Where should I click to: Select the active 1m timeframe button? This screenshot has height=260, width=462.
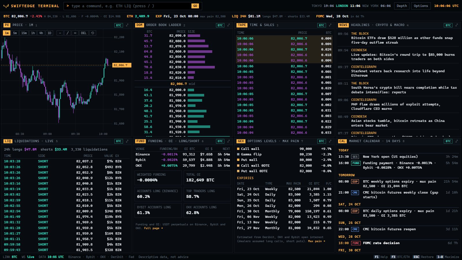pyautogui.click(x=7, y=33)
